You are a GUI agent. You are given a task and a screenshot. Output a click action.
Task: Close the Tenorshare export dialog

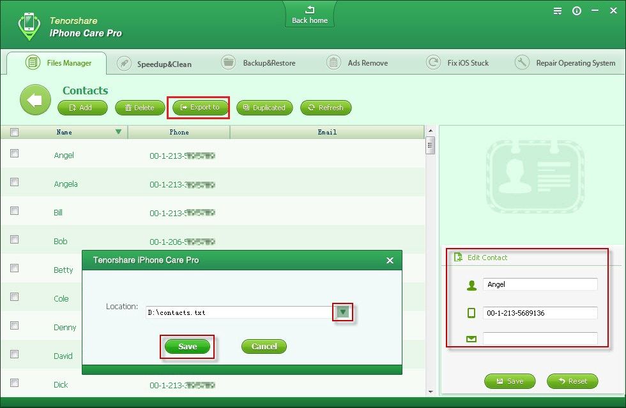point(390,260)
